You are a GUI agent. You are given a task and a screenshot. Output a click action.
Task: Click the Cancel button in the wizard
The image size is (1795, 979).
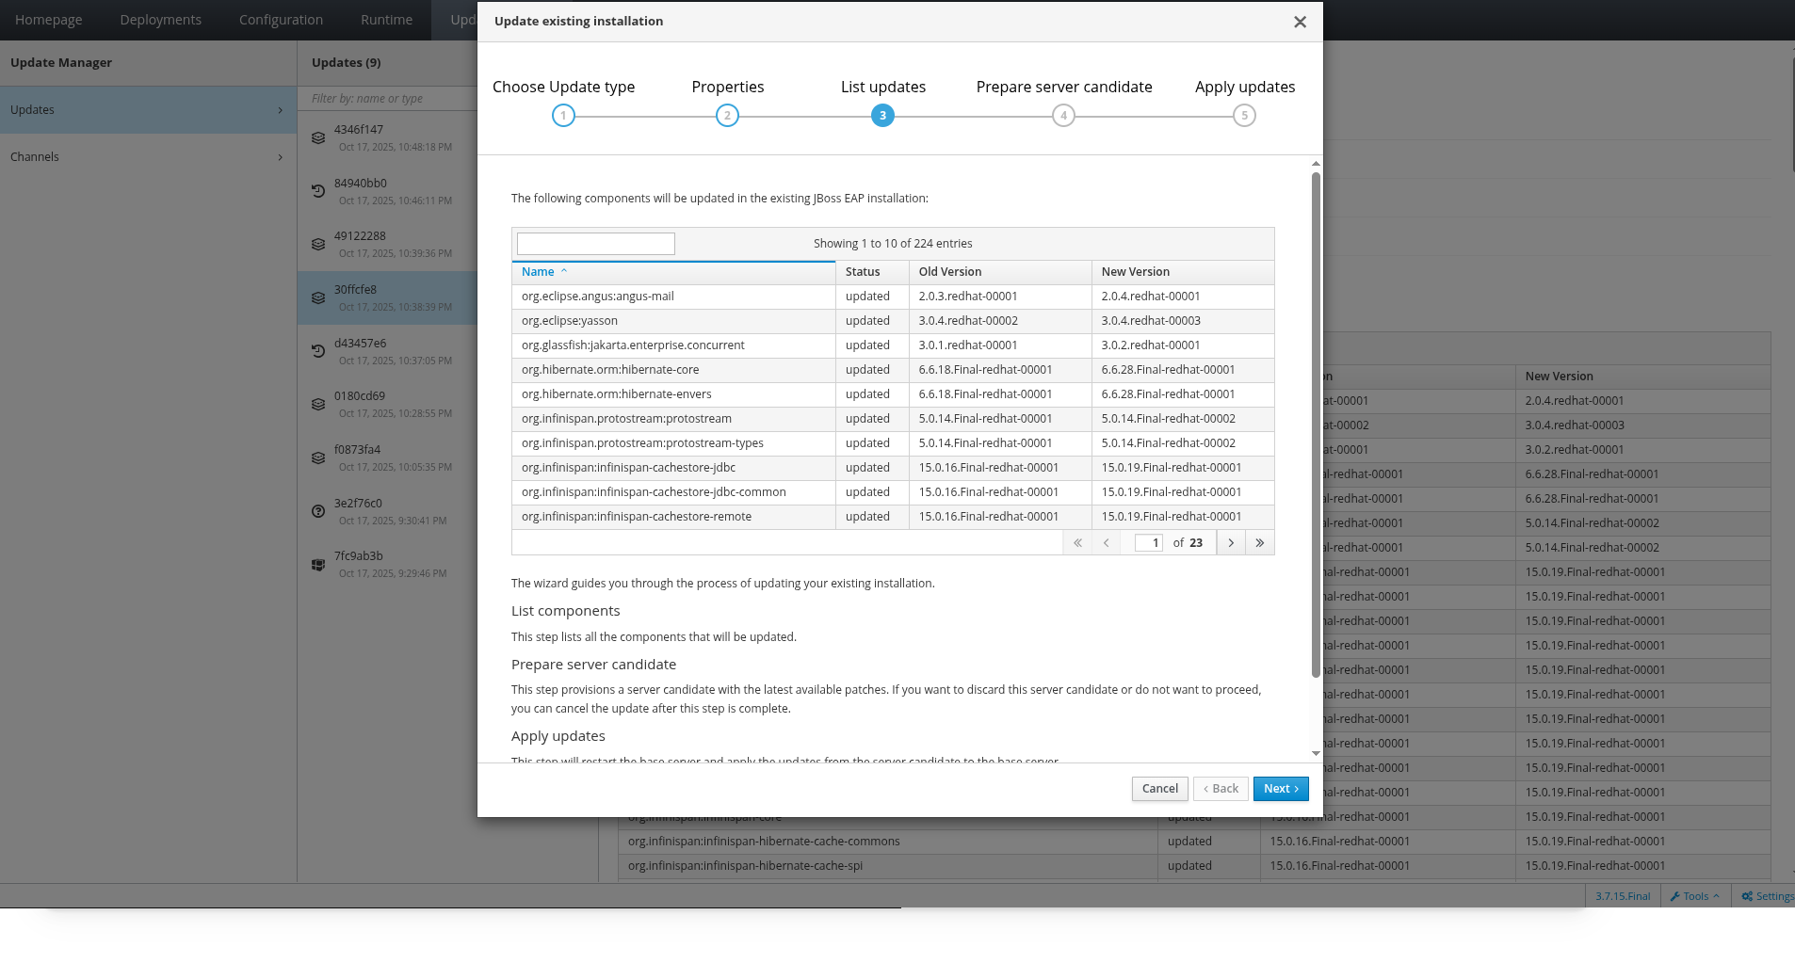[1160, 789]
